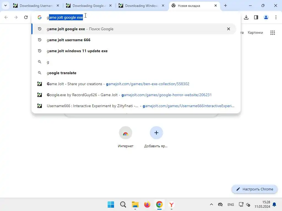Open Google.exe by RecordGuy626 suggestion

coord(134,95)
